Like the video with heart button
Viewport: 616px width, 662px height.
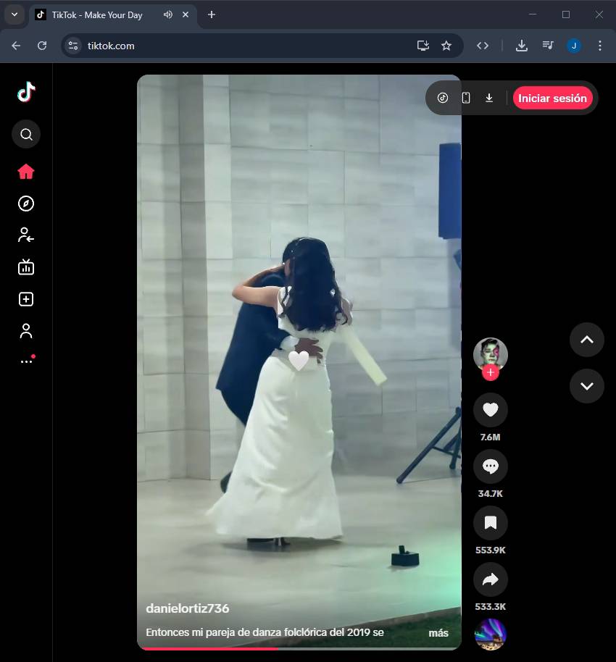pyautogui.click(x=491, y=410)
